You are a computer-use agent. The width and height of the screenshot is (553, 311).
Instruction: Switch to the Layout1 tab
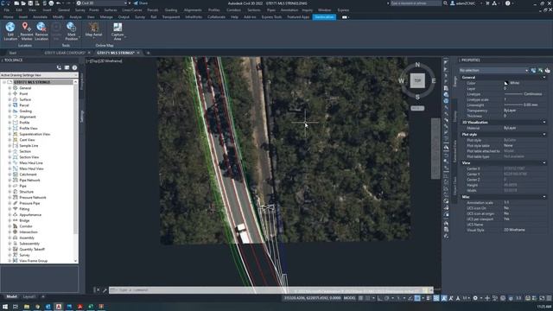tap(29, 297)
